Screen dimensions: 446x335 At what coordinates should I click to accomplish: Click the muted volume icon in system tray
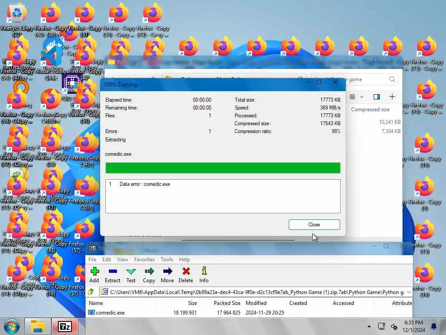[394, 326]
